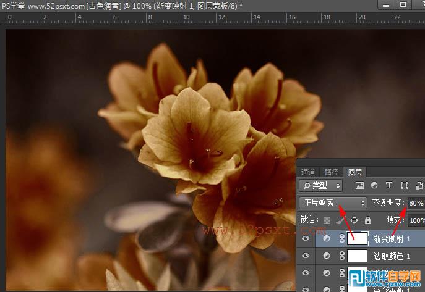Select the 图层 panel tab
Viewport: 425px width, 292px height.
pos(354,172)
